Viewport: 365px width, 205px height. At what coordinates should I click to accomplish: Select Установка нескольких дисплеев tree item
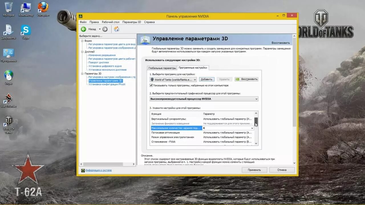pos(107,70)
